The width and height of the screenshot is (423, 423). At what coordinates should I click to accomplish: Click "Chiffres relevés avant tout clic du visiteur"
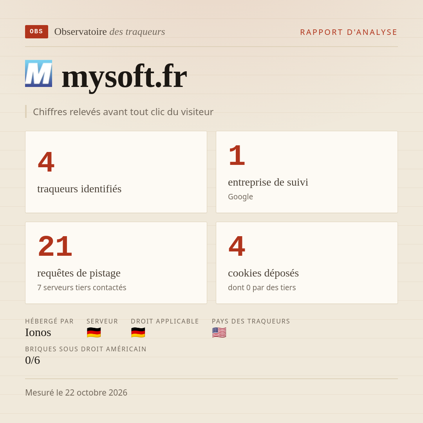[123, 112]
